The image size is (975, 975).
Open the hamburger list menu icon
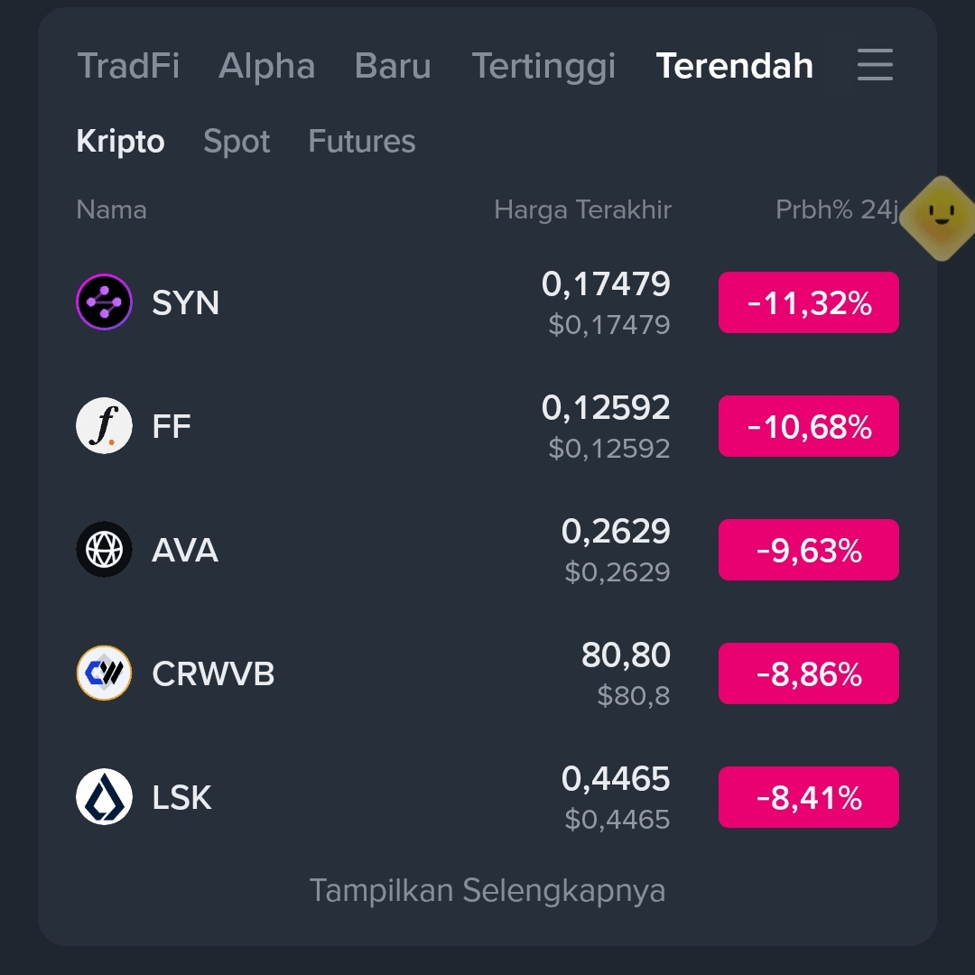[875, 65]
